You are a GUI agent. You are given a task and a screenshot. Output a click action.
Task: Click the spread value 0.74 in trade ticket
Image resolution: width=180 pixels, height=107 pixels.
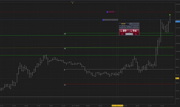(x=129, y=28)
